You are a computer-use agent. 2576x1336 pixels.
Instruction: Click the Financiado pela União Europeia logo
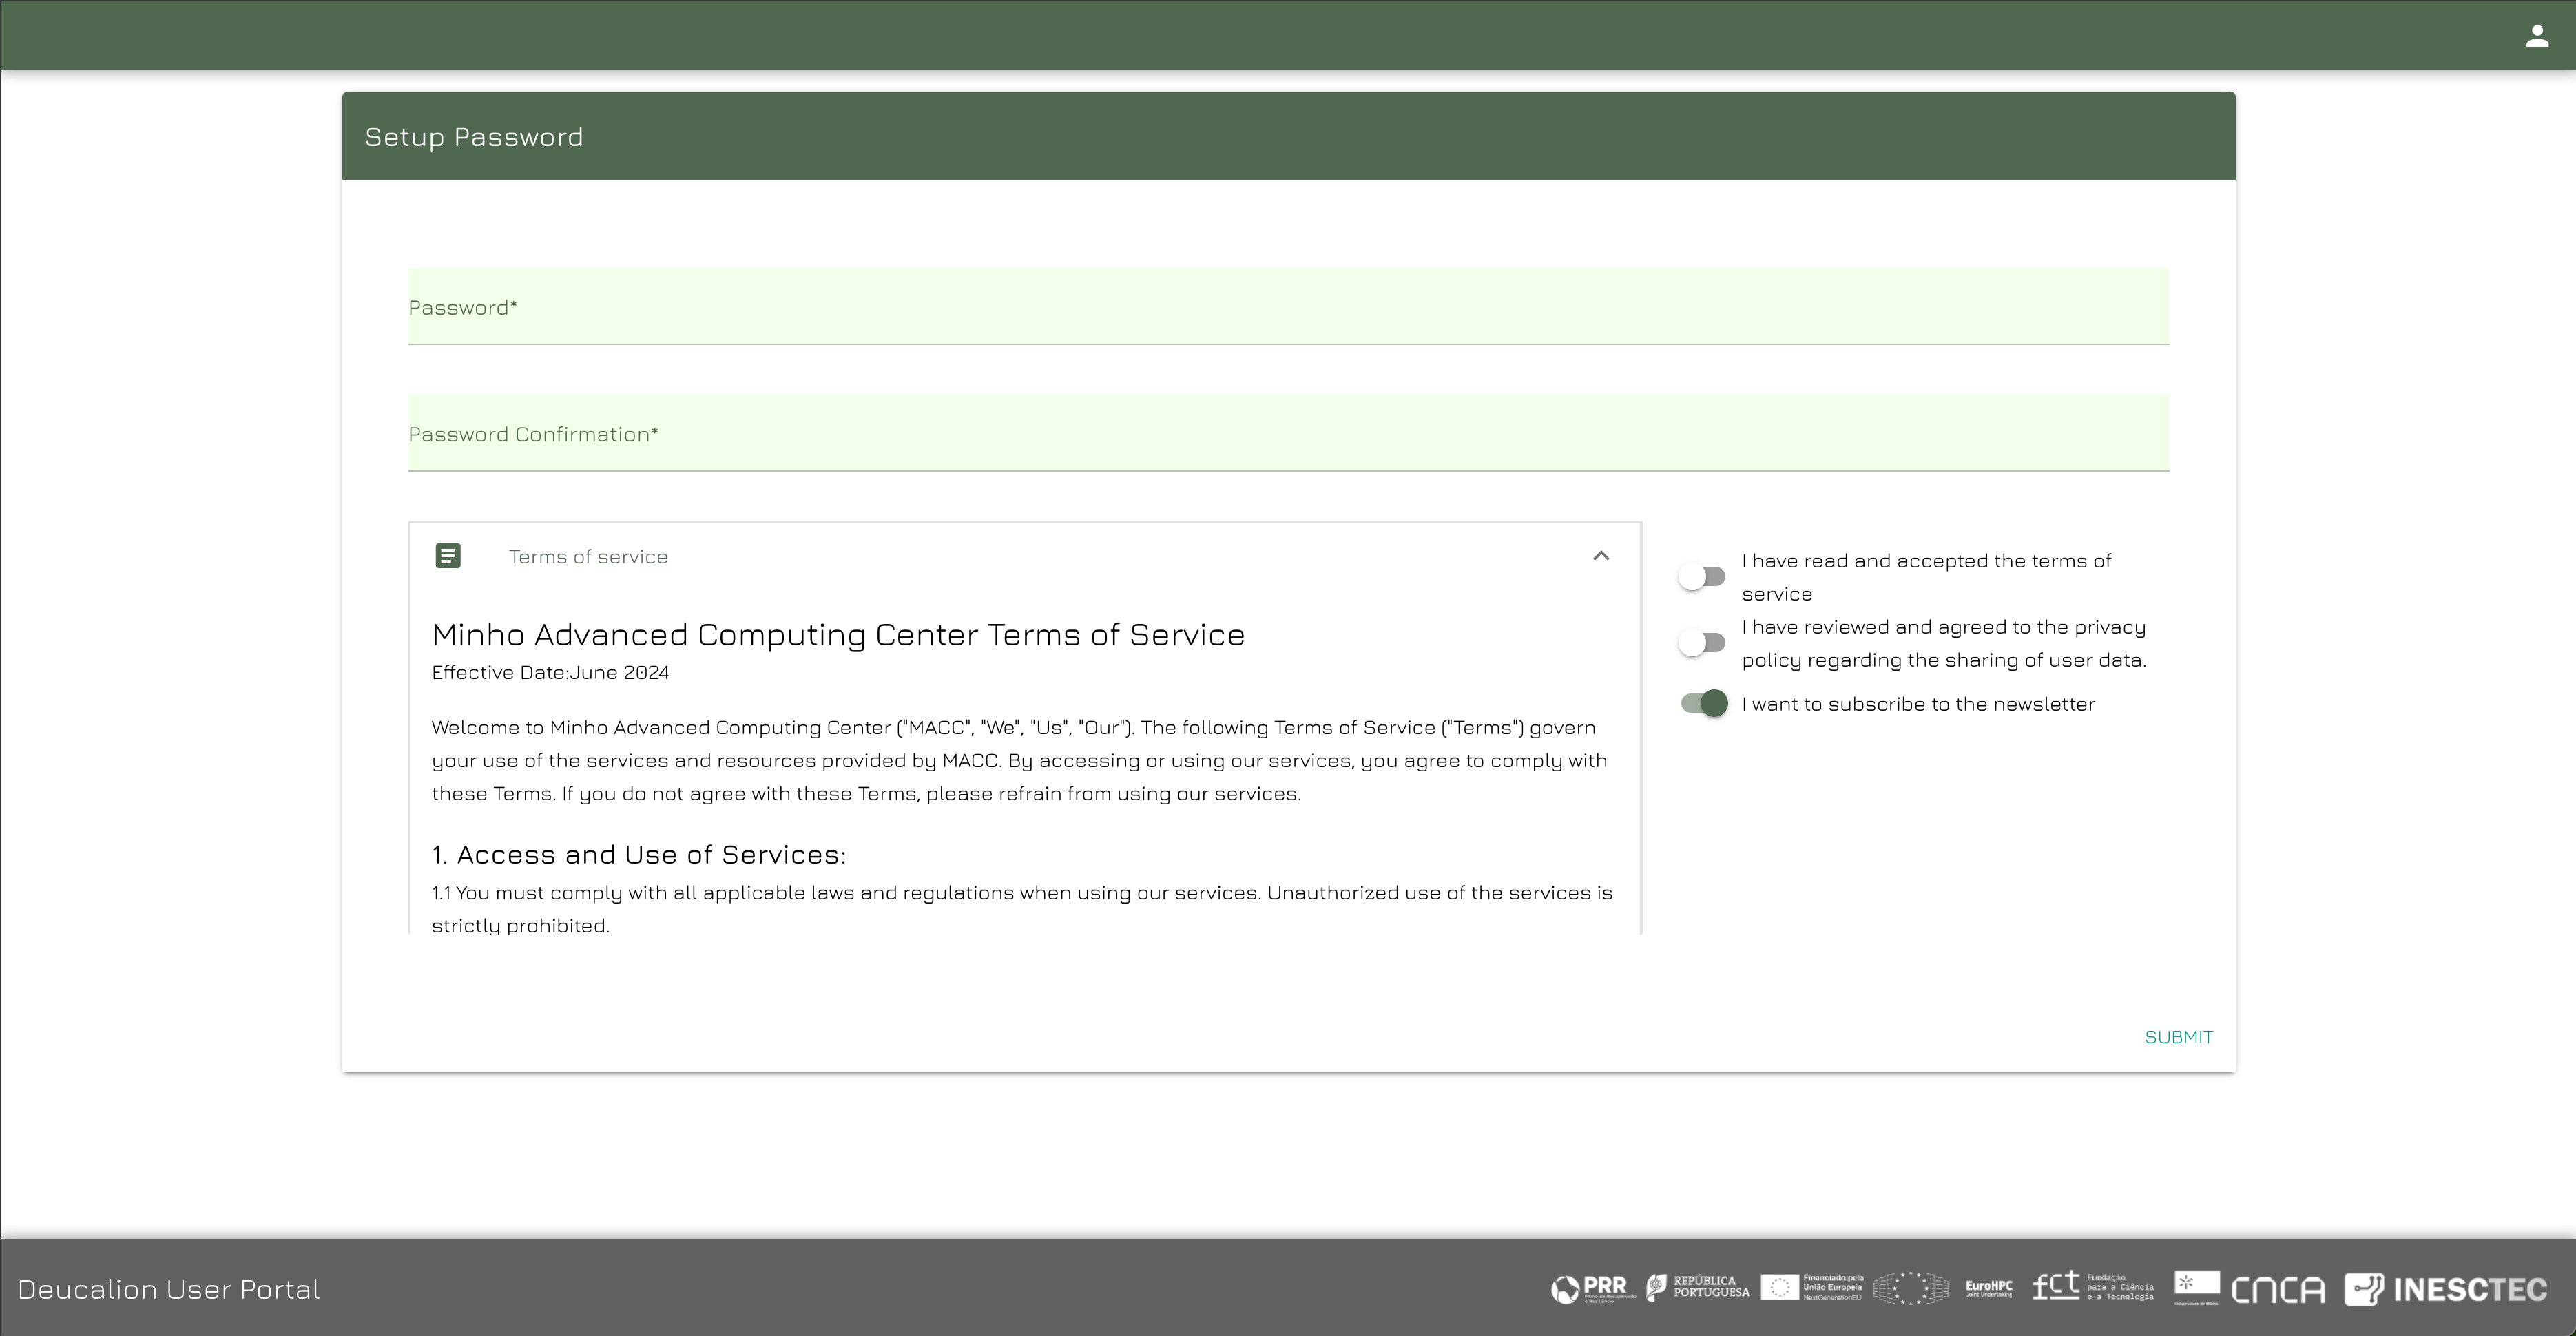pyautogui.click(x=1812, y=1288)
